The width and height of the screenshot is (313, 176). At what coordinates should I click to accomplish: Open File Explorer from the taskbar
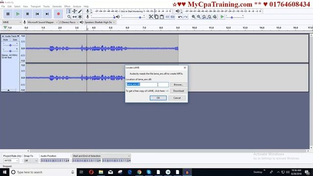[101, 172]
